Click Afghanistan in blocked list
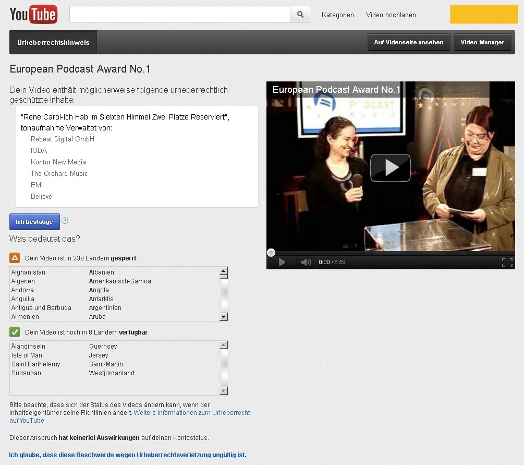Viewport: 524px width, 465px height. click(28, 272)
